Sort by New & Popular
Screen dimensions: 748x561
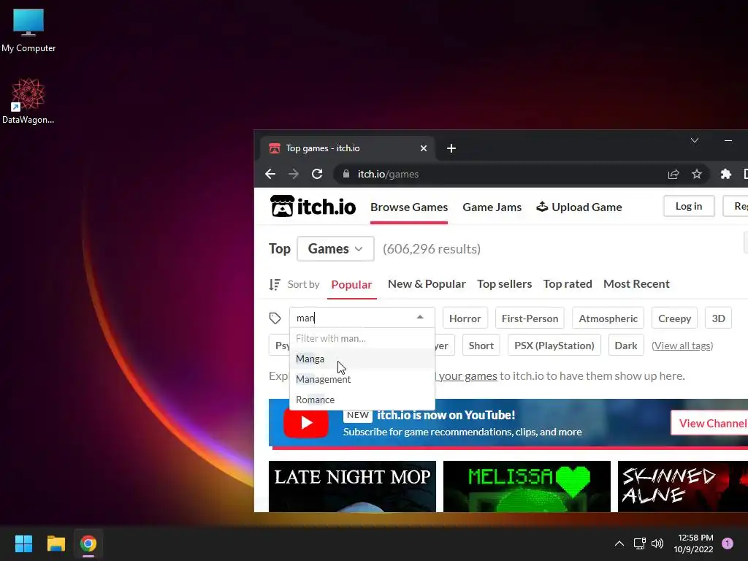coord(427,284)
